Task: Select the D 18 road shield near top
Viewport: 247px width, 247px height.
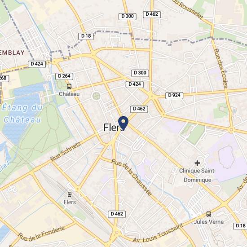Action: coord(86,36)
